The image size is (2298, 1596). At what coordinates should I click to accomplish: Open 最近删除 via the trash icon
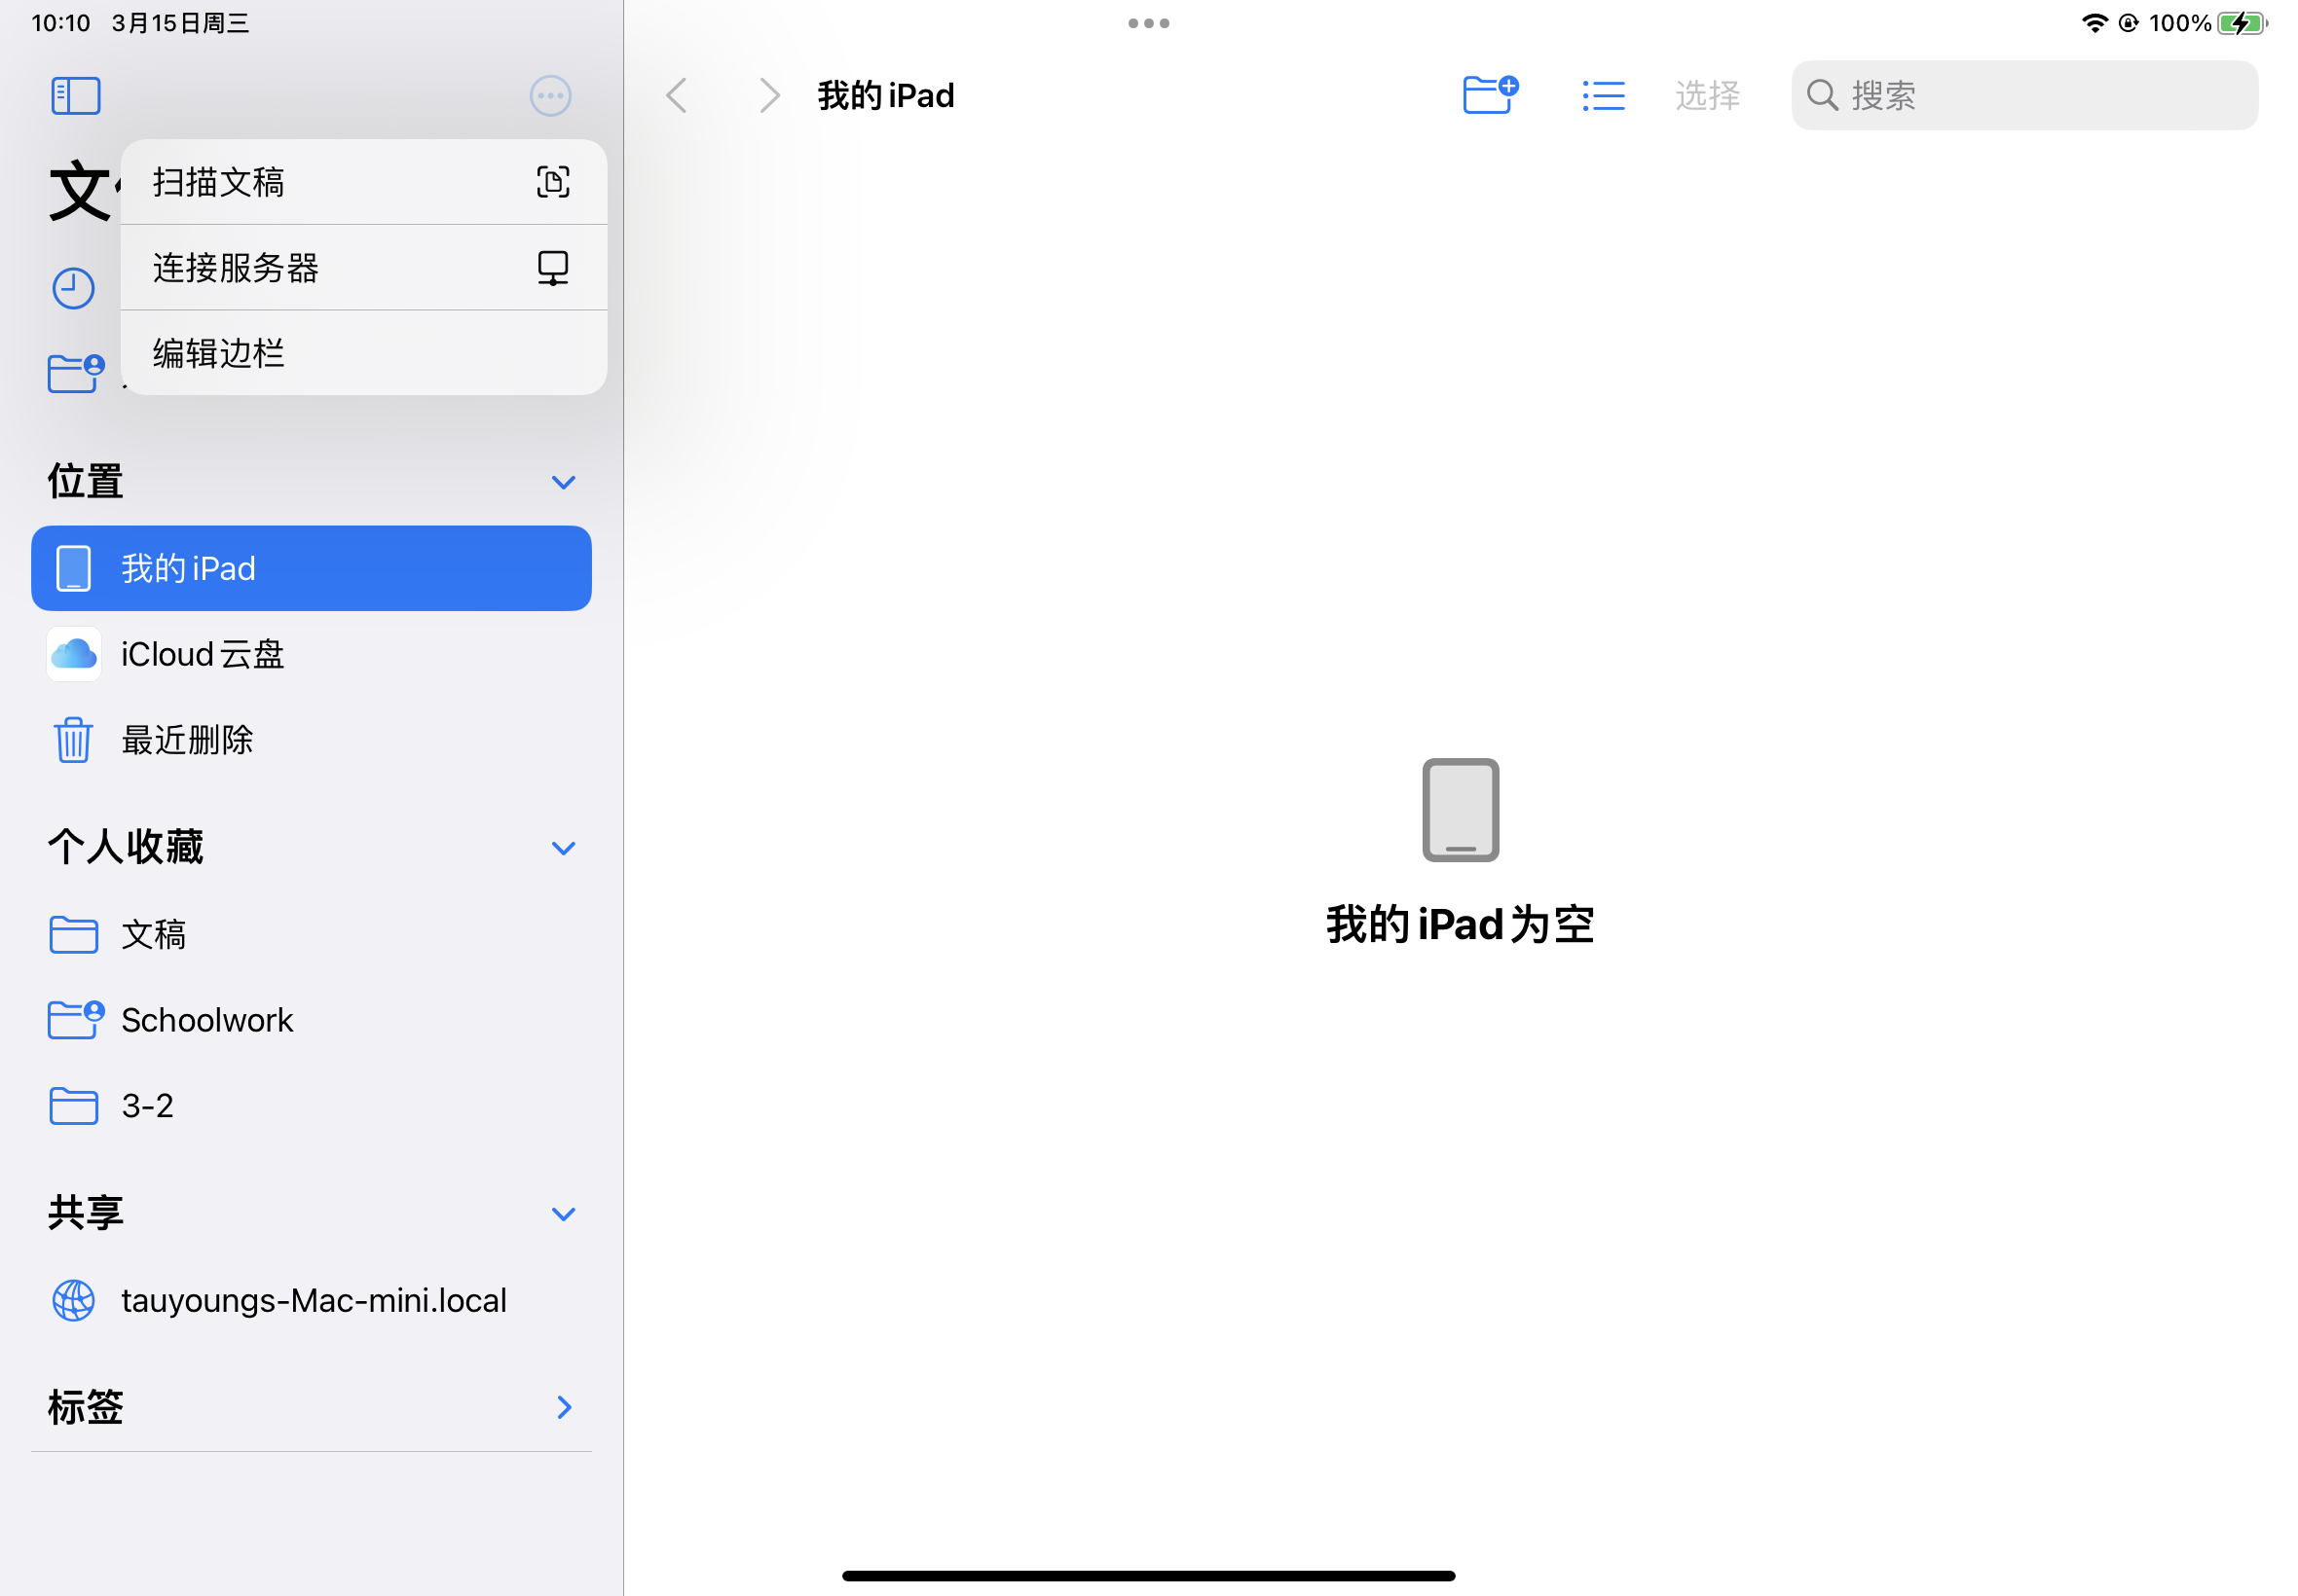coord(73,739)
